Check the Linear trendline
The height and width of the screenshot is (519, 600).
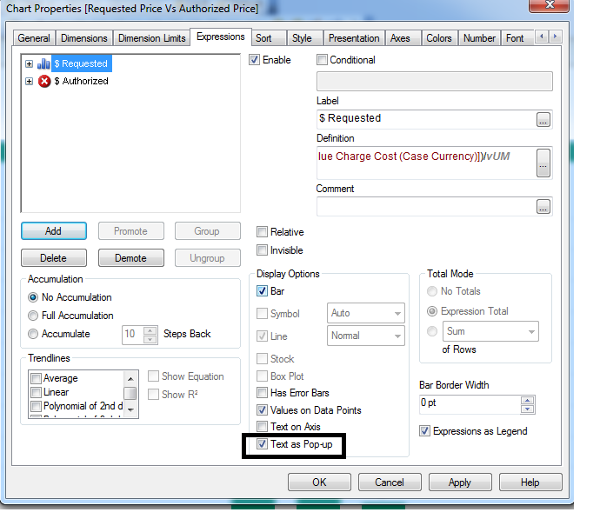click(x=36, y=392)
